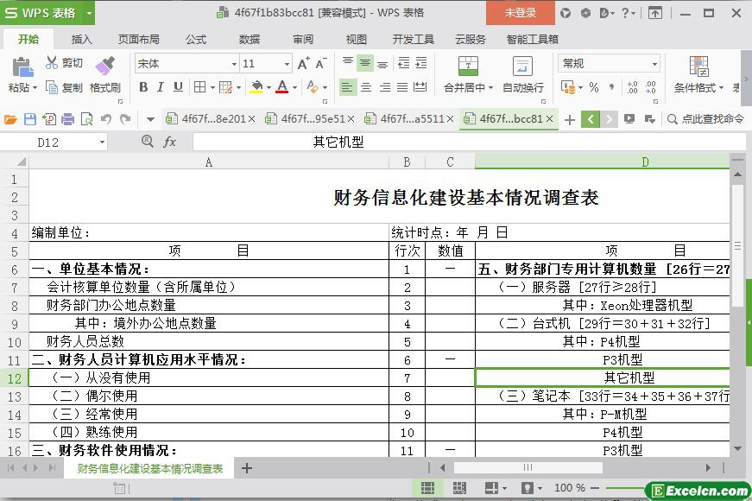Toggle underline formatting
This screenshot has width=752, height=501.
coord(178,87)
